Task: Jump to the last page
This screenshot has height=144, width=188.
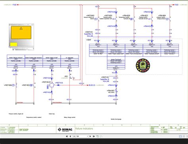Action: (x=94, y=136)
